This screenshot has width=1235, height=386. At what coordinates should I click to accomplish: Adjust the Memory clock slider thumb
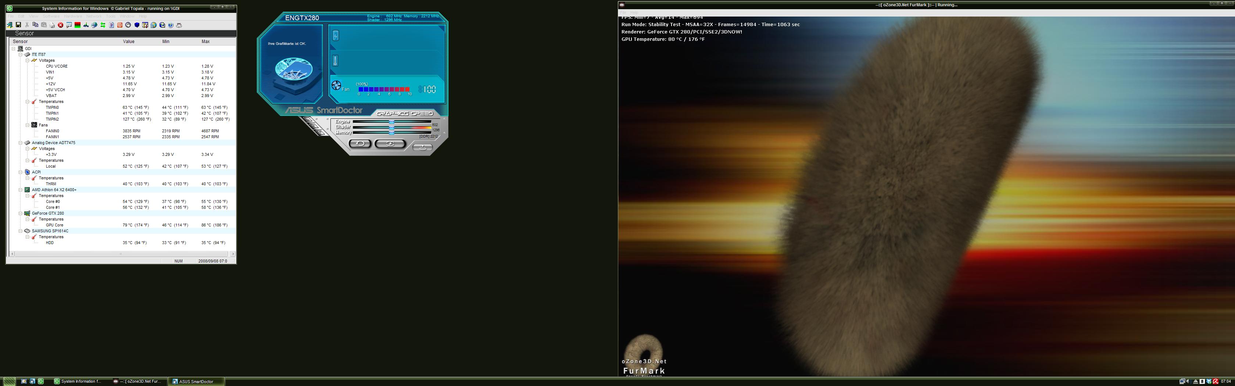point(392,133)
